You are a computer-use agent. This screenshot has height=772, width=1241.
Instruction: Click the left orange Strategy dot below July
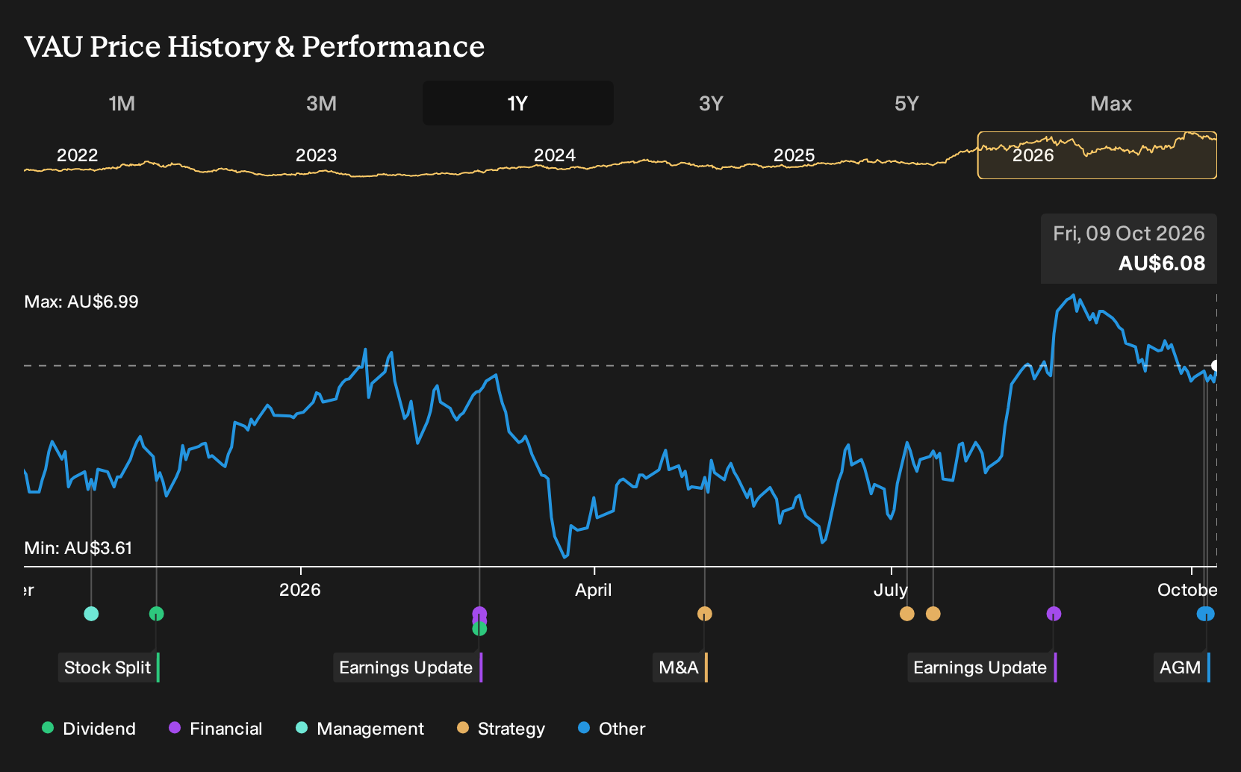(x=907, y=614)
